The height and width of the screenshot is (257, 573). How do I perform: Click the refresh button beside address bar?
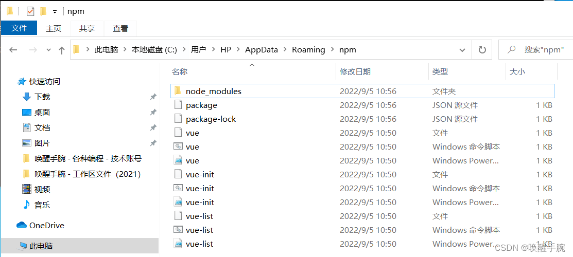point(482,50)
